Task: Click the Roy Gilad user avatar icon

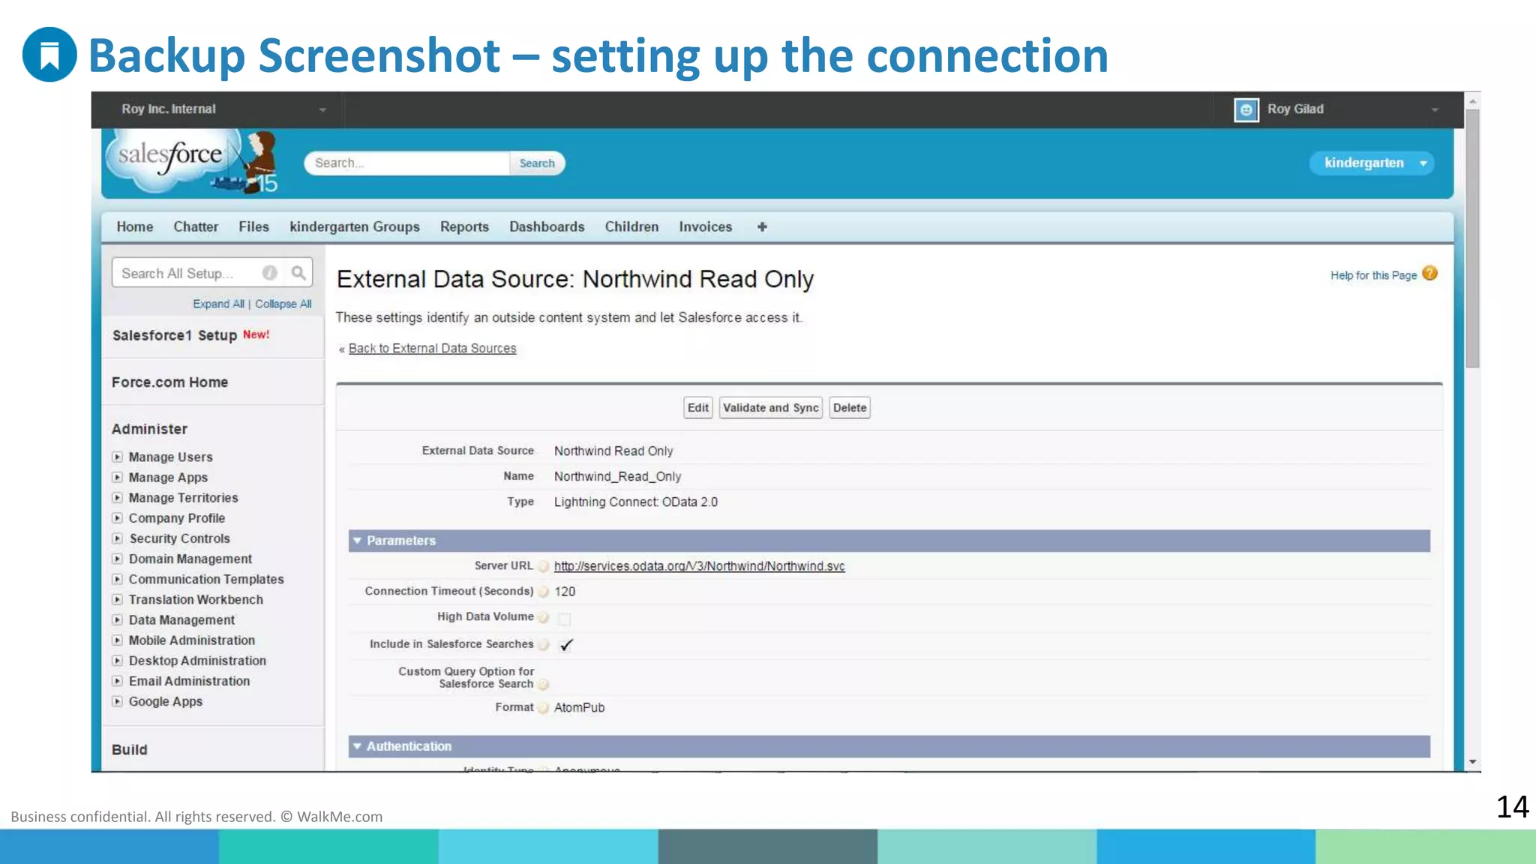Action: tap(1246, 109)
